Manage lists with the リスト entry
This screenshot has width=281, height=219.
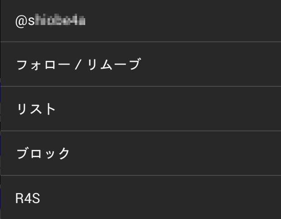pos(140,109)
